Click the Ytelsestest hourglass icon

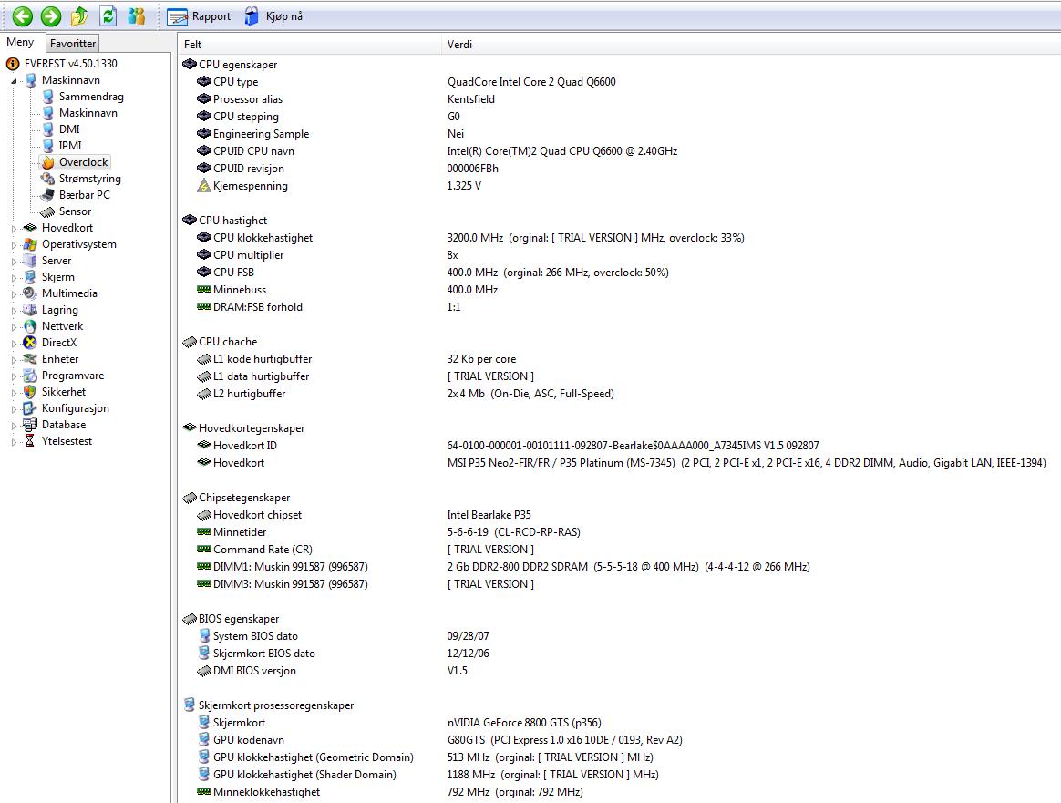click(30, 441)
